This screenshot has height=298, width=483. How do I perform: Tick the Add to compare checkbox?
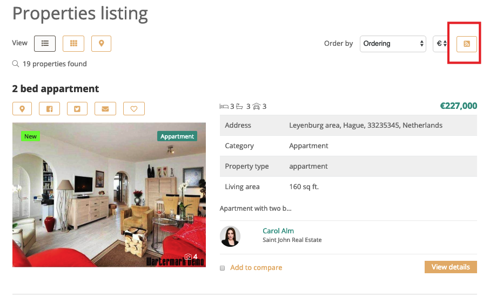click(223, 268)
